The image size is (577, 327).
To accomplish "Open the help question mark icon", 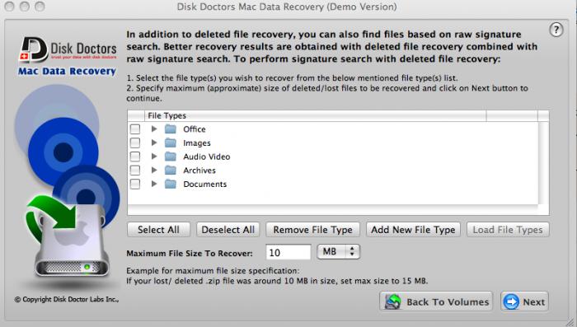I will 556,30.
